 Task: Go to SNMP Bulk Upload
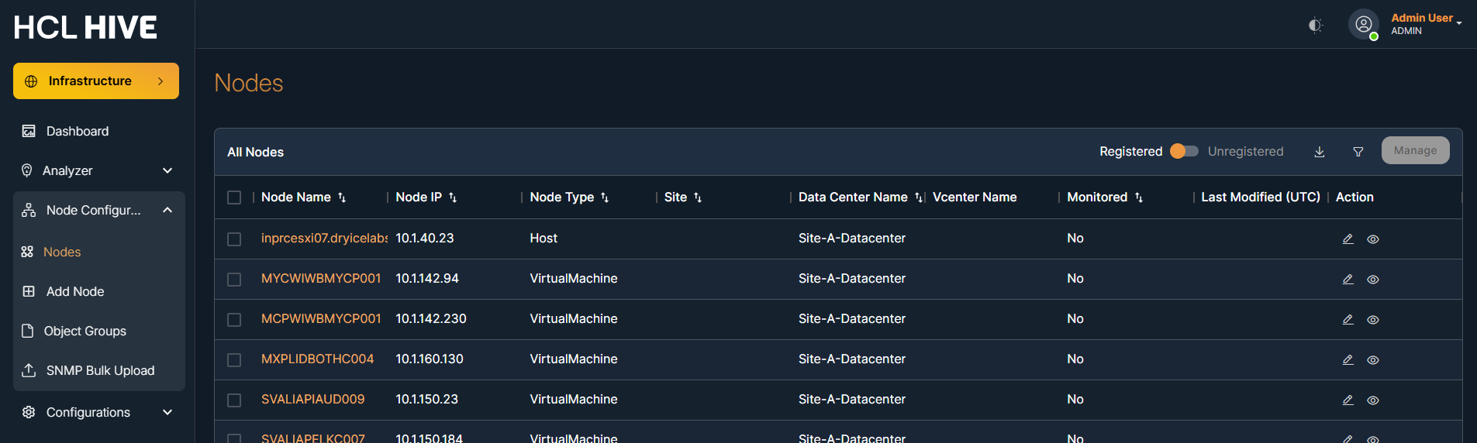99,370
